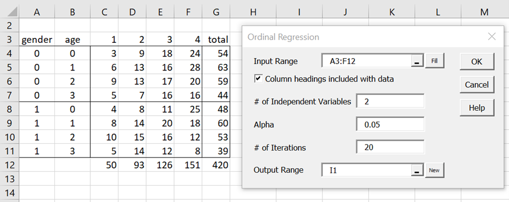Click cell containing 50 in row 12

[104, 165]
